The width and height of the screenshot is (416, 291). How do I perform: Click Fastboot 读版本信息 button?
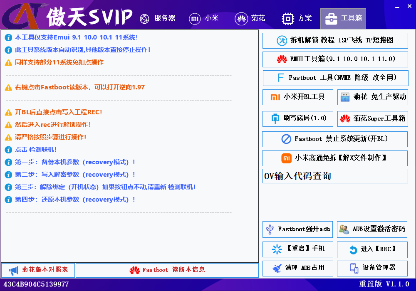pos(167,270)
